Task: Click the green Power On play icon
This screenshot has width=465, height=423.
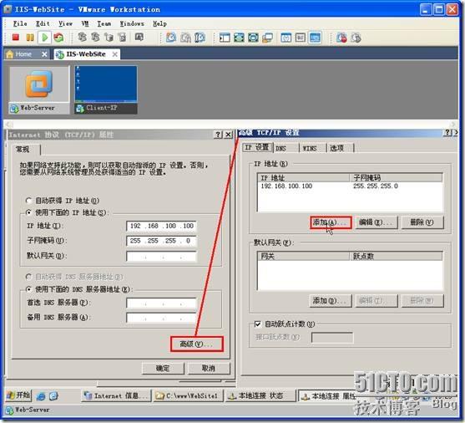Action: tap(45, 38)
